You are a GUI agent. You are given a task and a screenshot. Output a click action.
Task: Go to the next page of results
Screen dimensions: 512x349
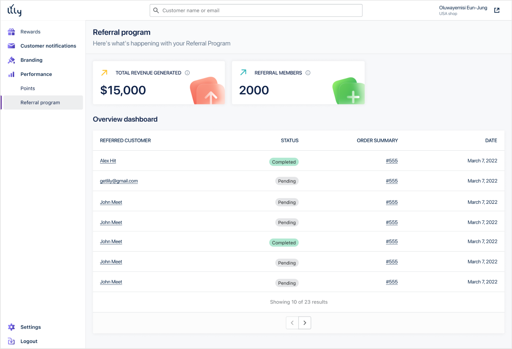coord(305,323)
